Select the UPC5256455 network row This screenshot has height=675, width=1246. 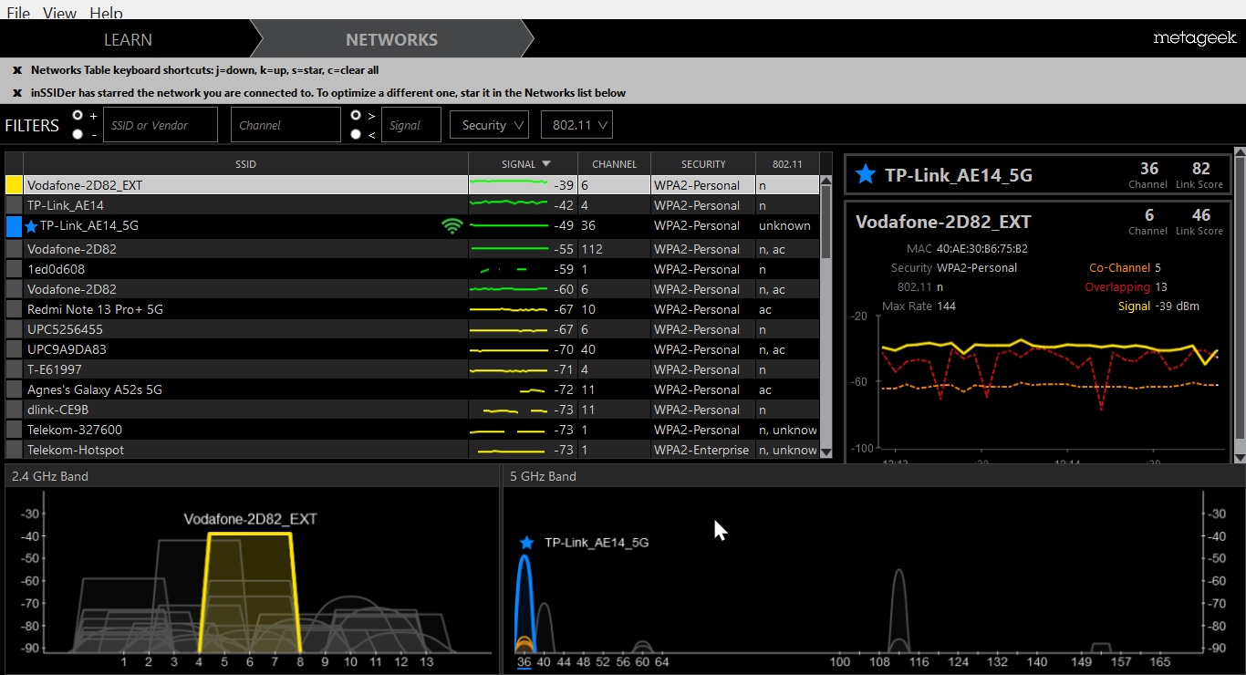click(x=412, y=329)
